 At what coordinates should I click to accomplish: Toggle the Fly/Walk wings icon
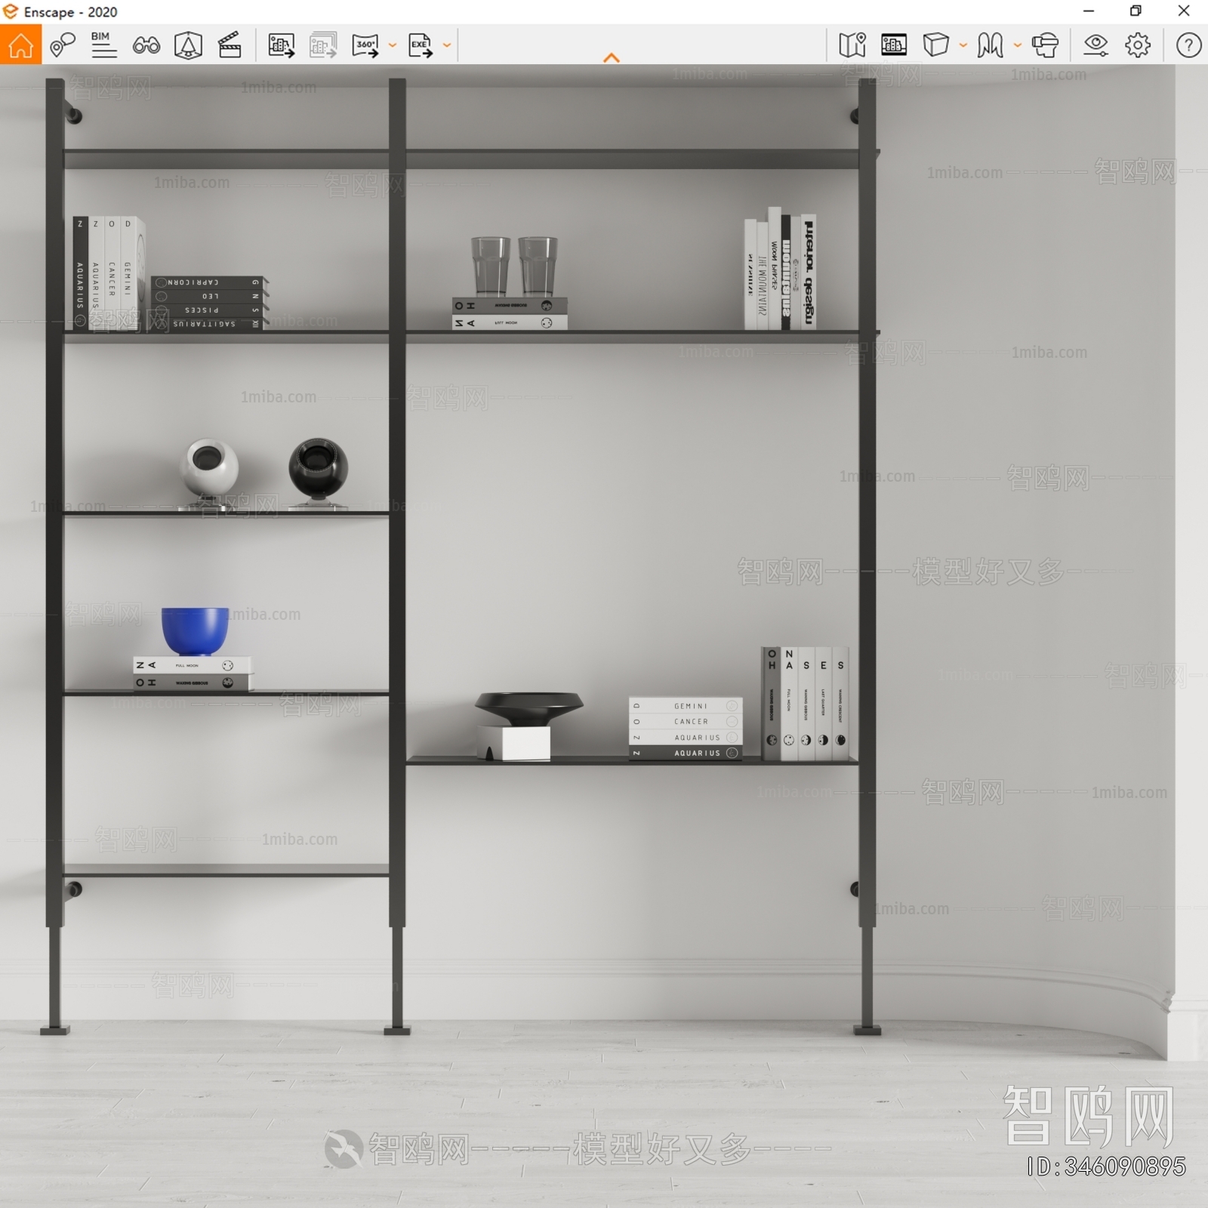coord(991,45)
